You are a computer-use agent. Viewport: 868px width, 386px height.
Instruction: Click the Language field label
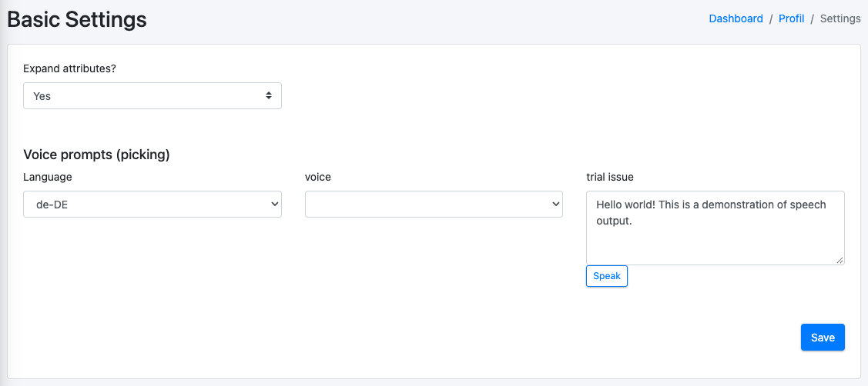tap(48, 177)
